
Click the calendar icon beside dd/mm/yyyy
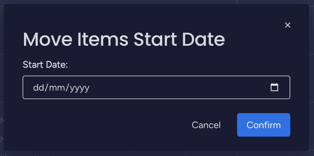tap(274, 87)
